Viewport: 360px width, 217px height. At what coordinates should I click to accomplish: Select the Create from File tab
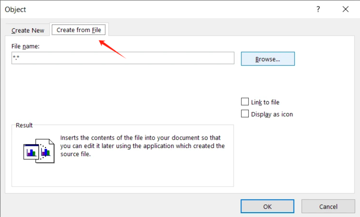click(79, 30)
